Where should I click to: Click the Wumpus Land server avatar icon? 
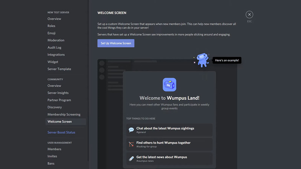tap(169, 84)
